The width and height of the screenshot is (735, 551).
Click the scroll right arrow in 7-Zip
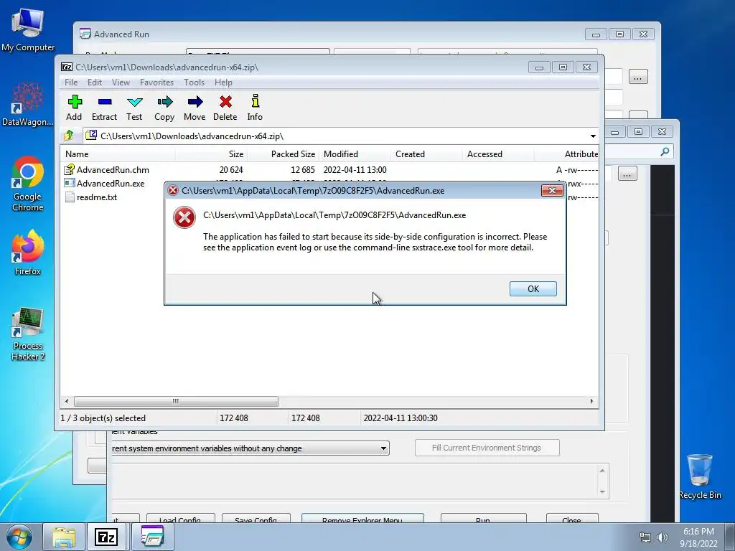point(591,401)
